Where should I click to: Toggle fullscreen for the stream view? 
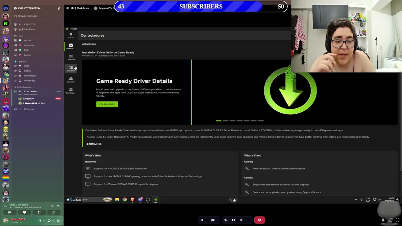point(397,220)
